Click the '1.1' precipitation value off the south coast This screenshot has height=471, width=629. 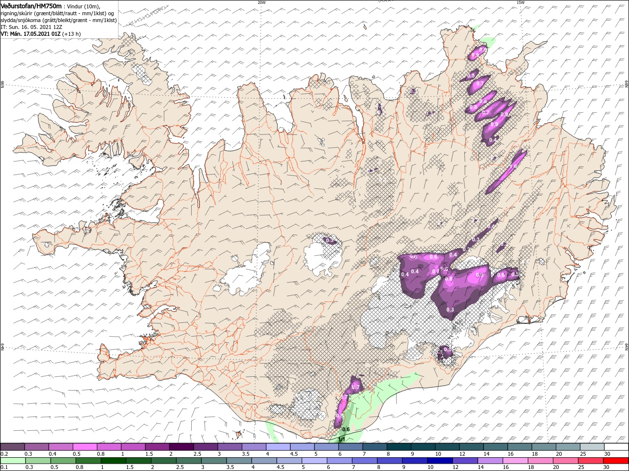coord(342,440)
